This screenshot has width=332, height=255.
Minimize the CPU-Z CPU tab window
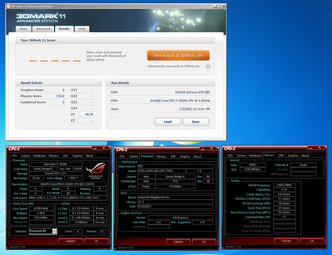point(95,148)
